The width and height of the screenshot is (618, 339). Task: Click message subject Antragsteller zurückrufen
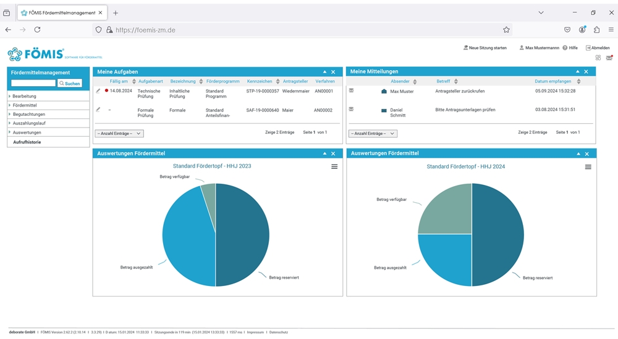(460, 91)
